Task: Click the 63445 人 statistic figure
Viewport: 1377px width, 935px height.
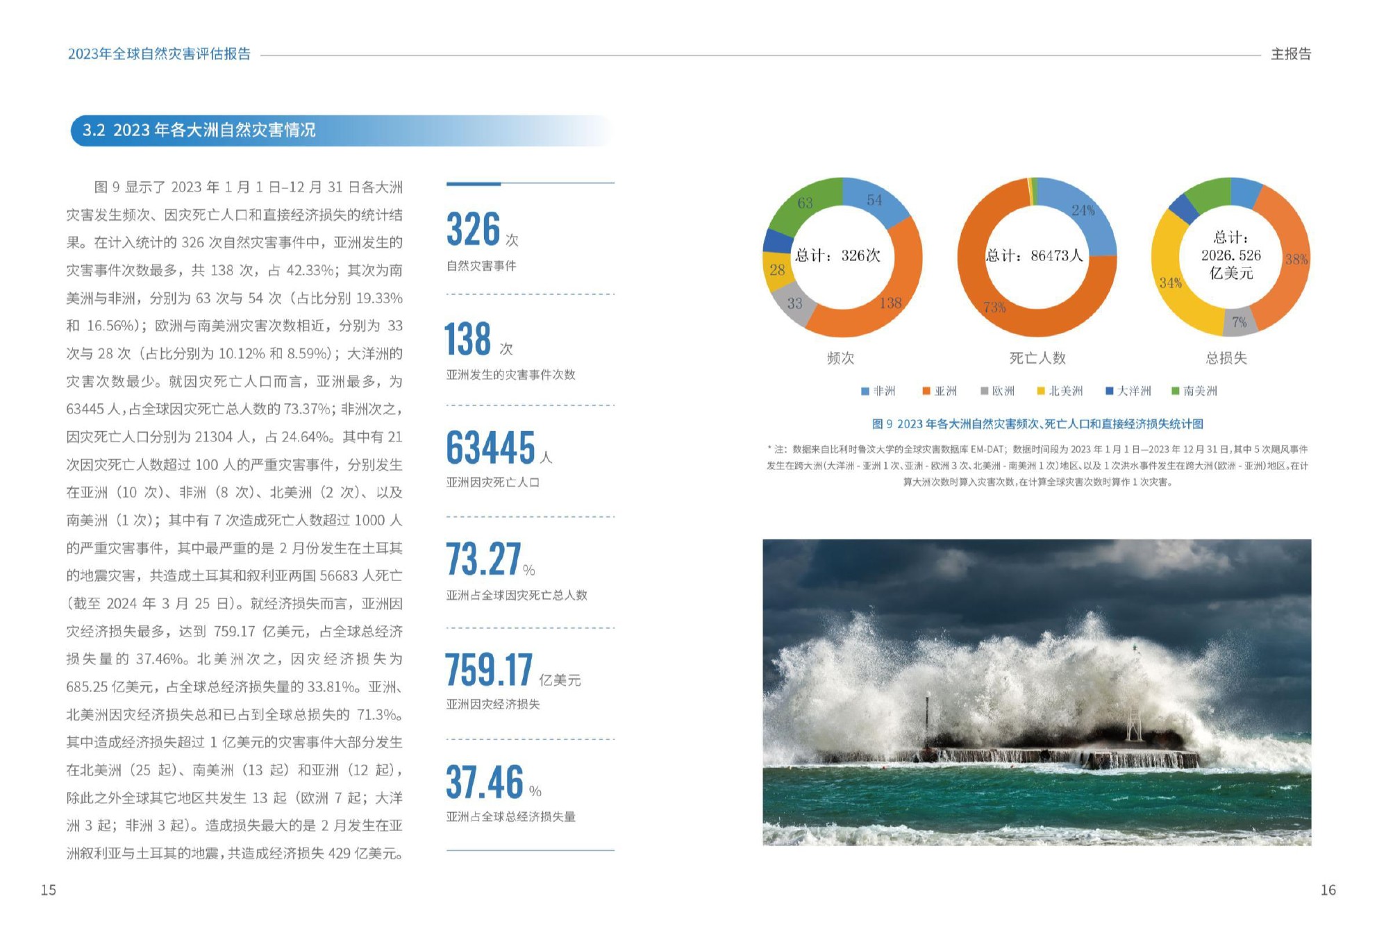Action: pos(499,448)
